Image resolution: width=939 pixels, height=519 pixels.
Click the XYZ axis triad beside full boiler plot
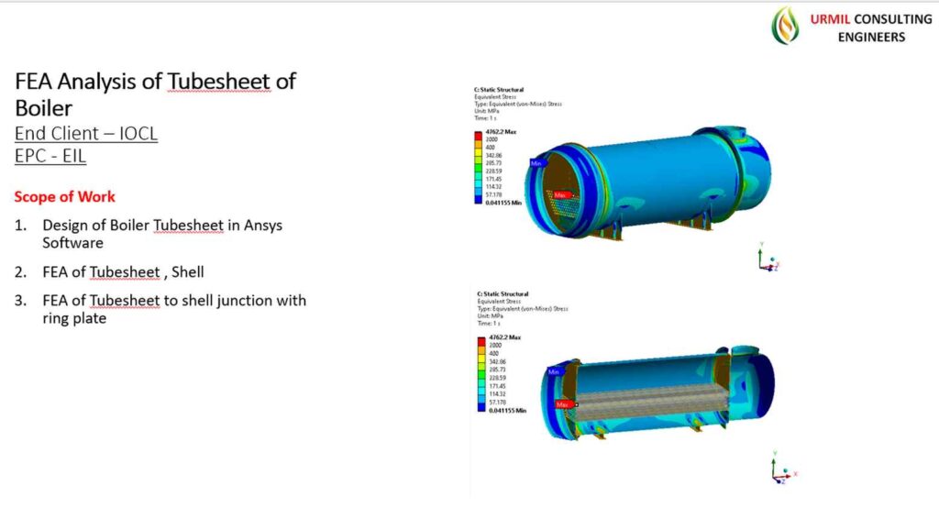[x=769, y=259]
